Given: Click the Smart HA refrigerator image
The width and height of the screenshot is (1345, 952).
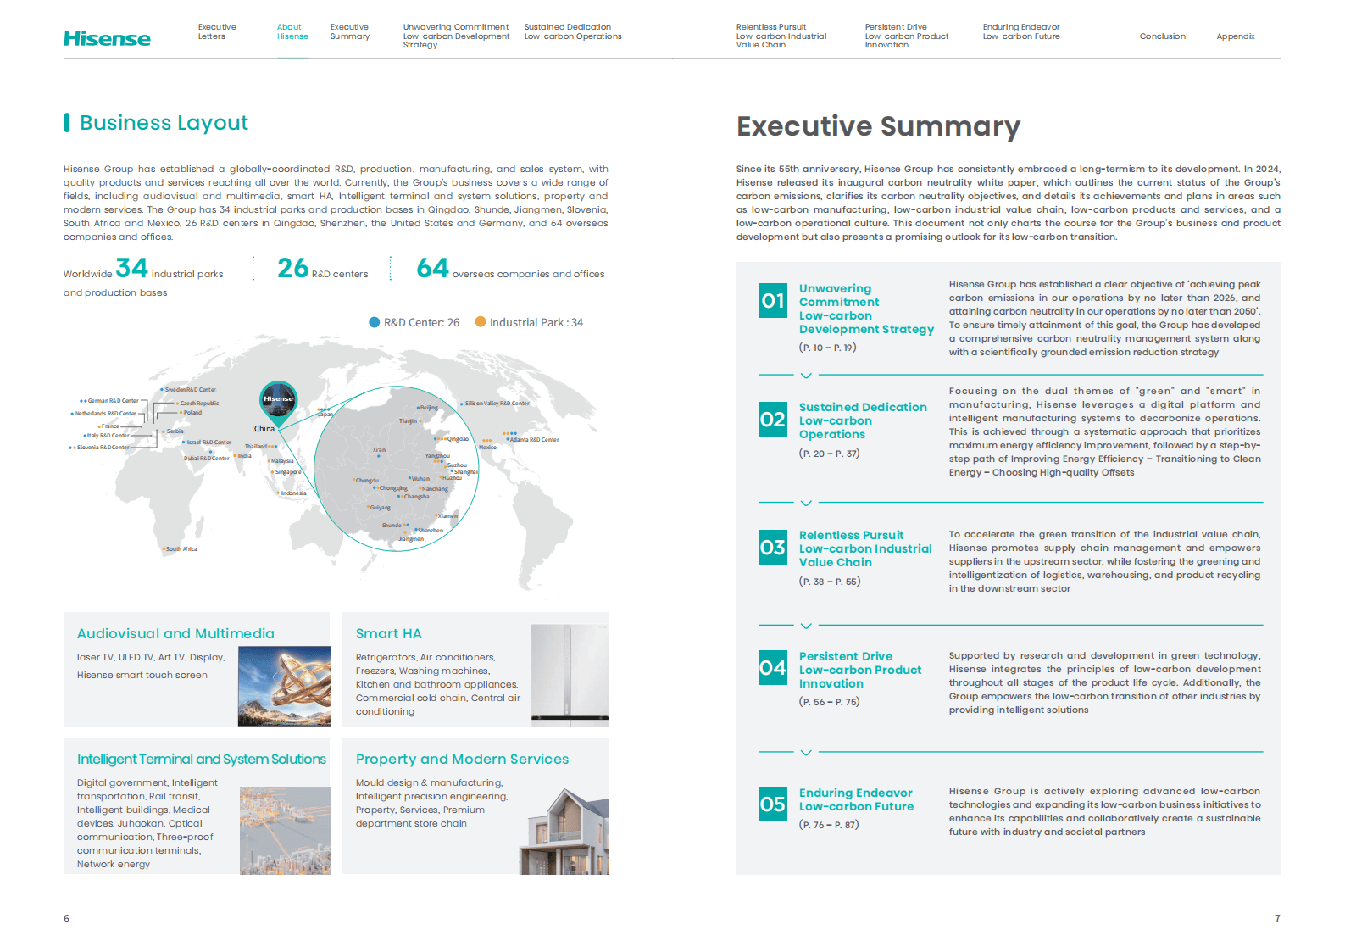Looking at the screenshot, I should tap(570, 676).
